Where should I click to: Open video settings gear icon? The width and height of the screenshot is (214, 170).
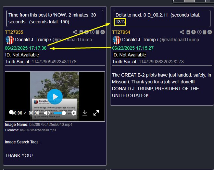(74, 113)
